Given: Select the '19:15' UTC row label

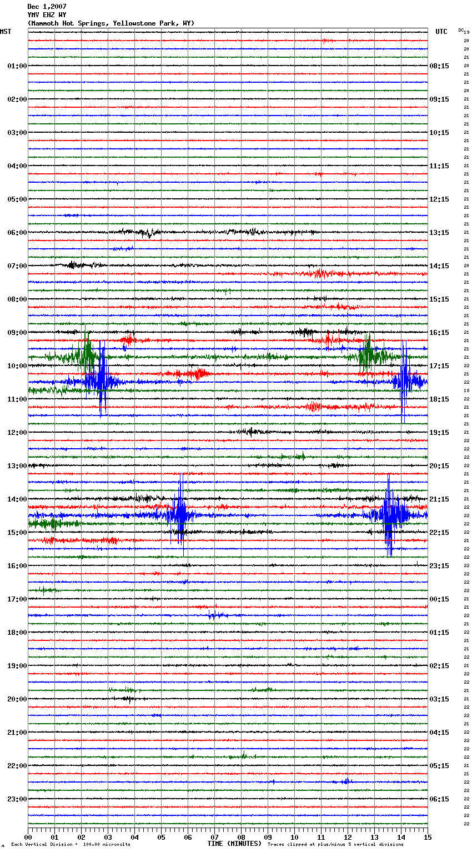Looking at the screenshot, I should coord(439,433).
